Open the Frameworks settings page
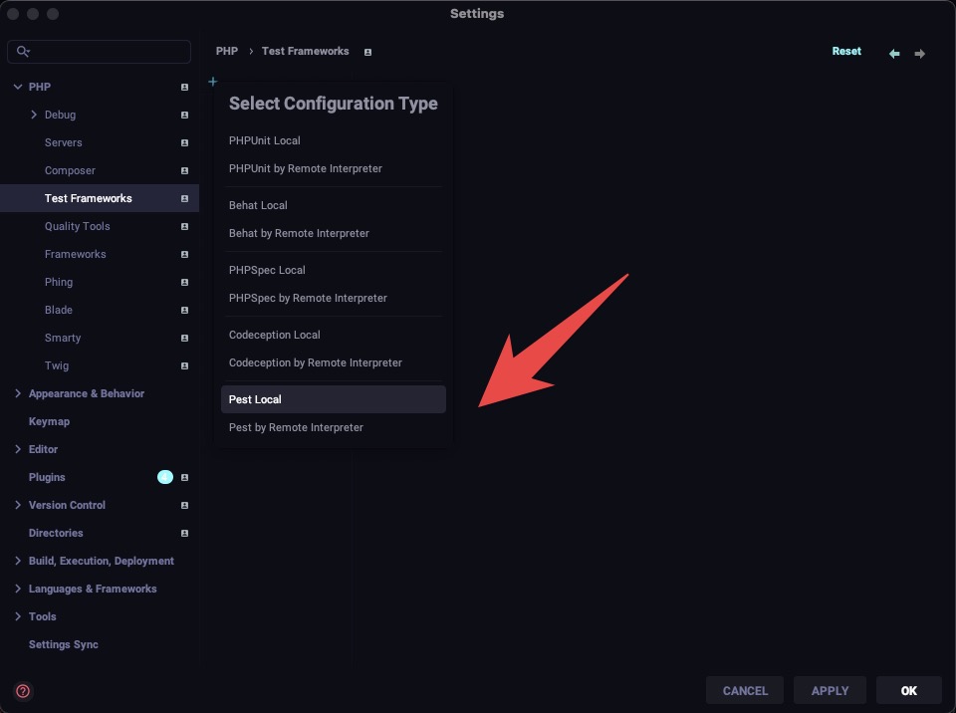 (100, 254)
